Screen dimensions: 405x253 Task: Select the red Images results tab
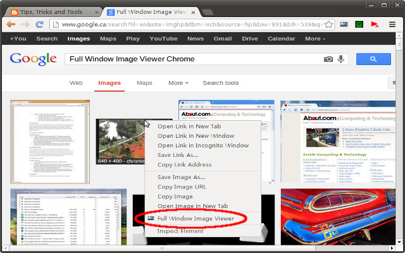[109, 83]
